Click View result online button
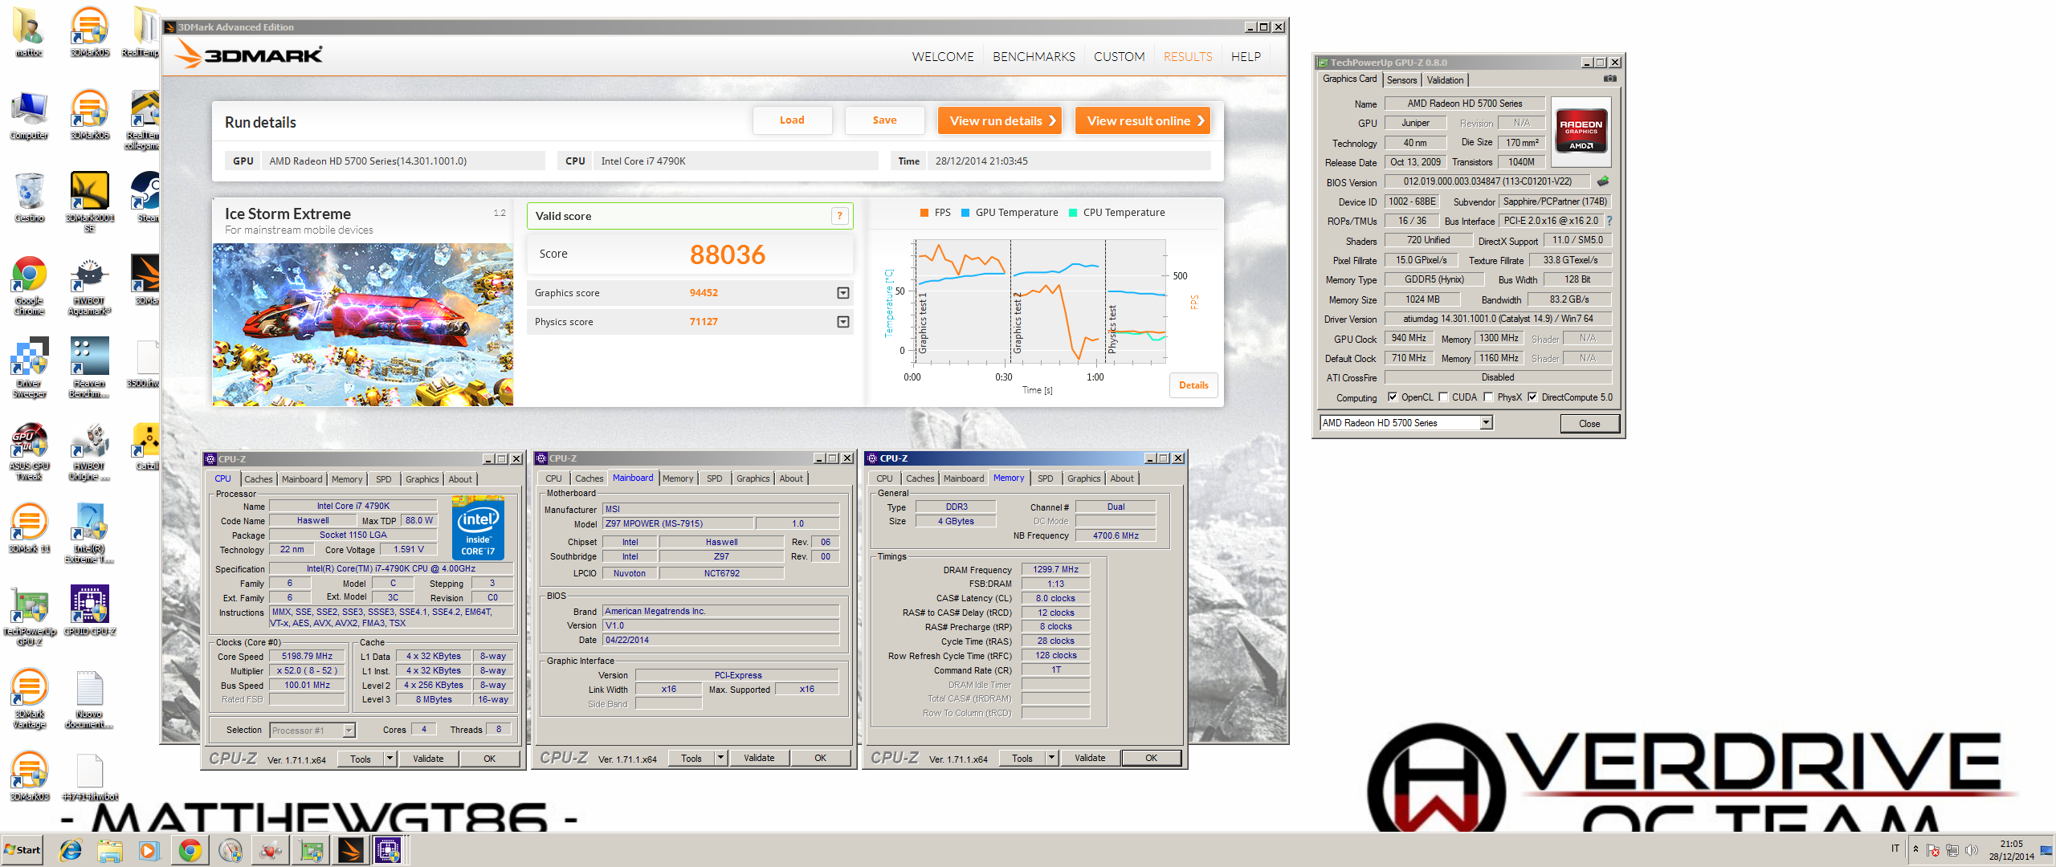This screenshot has height=867, width=2056. pyautogui.click(x=1142, y=121)
